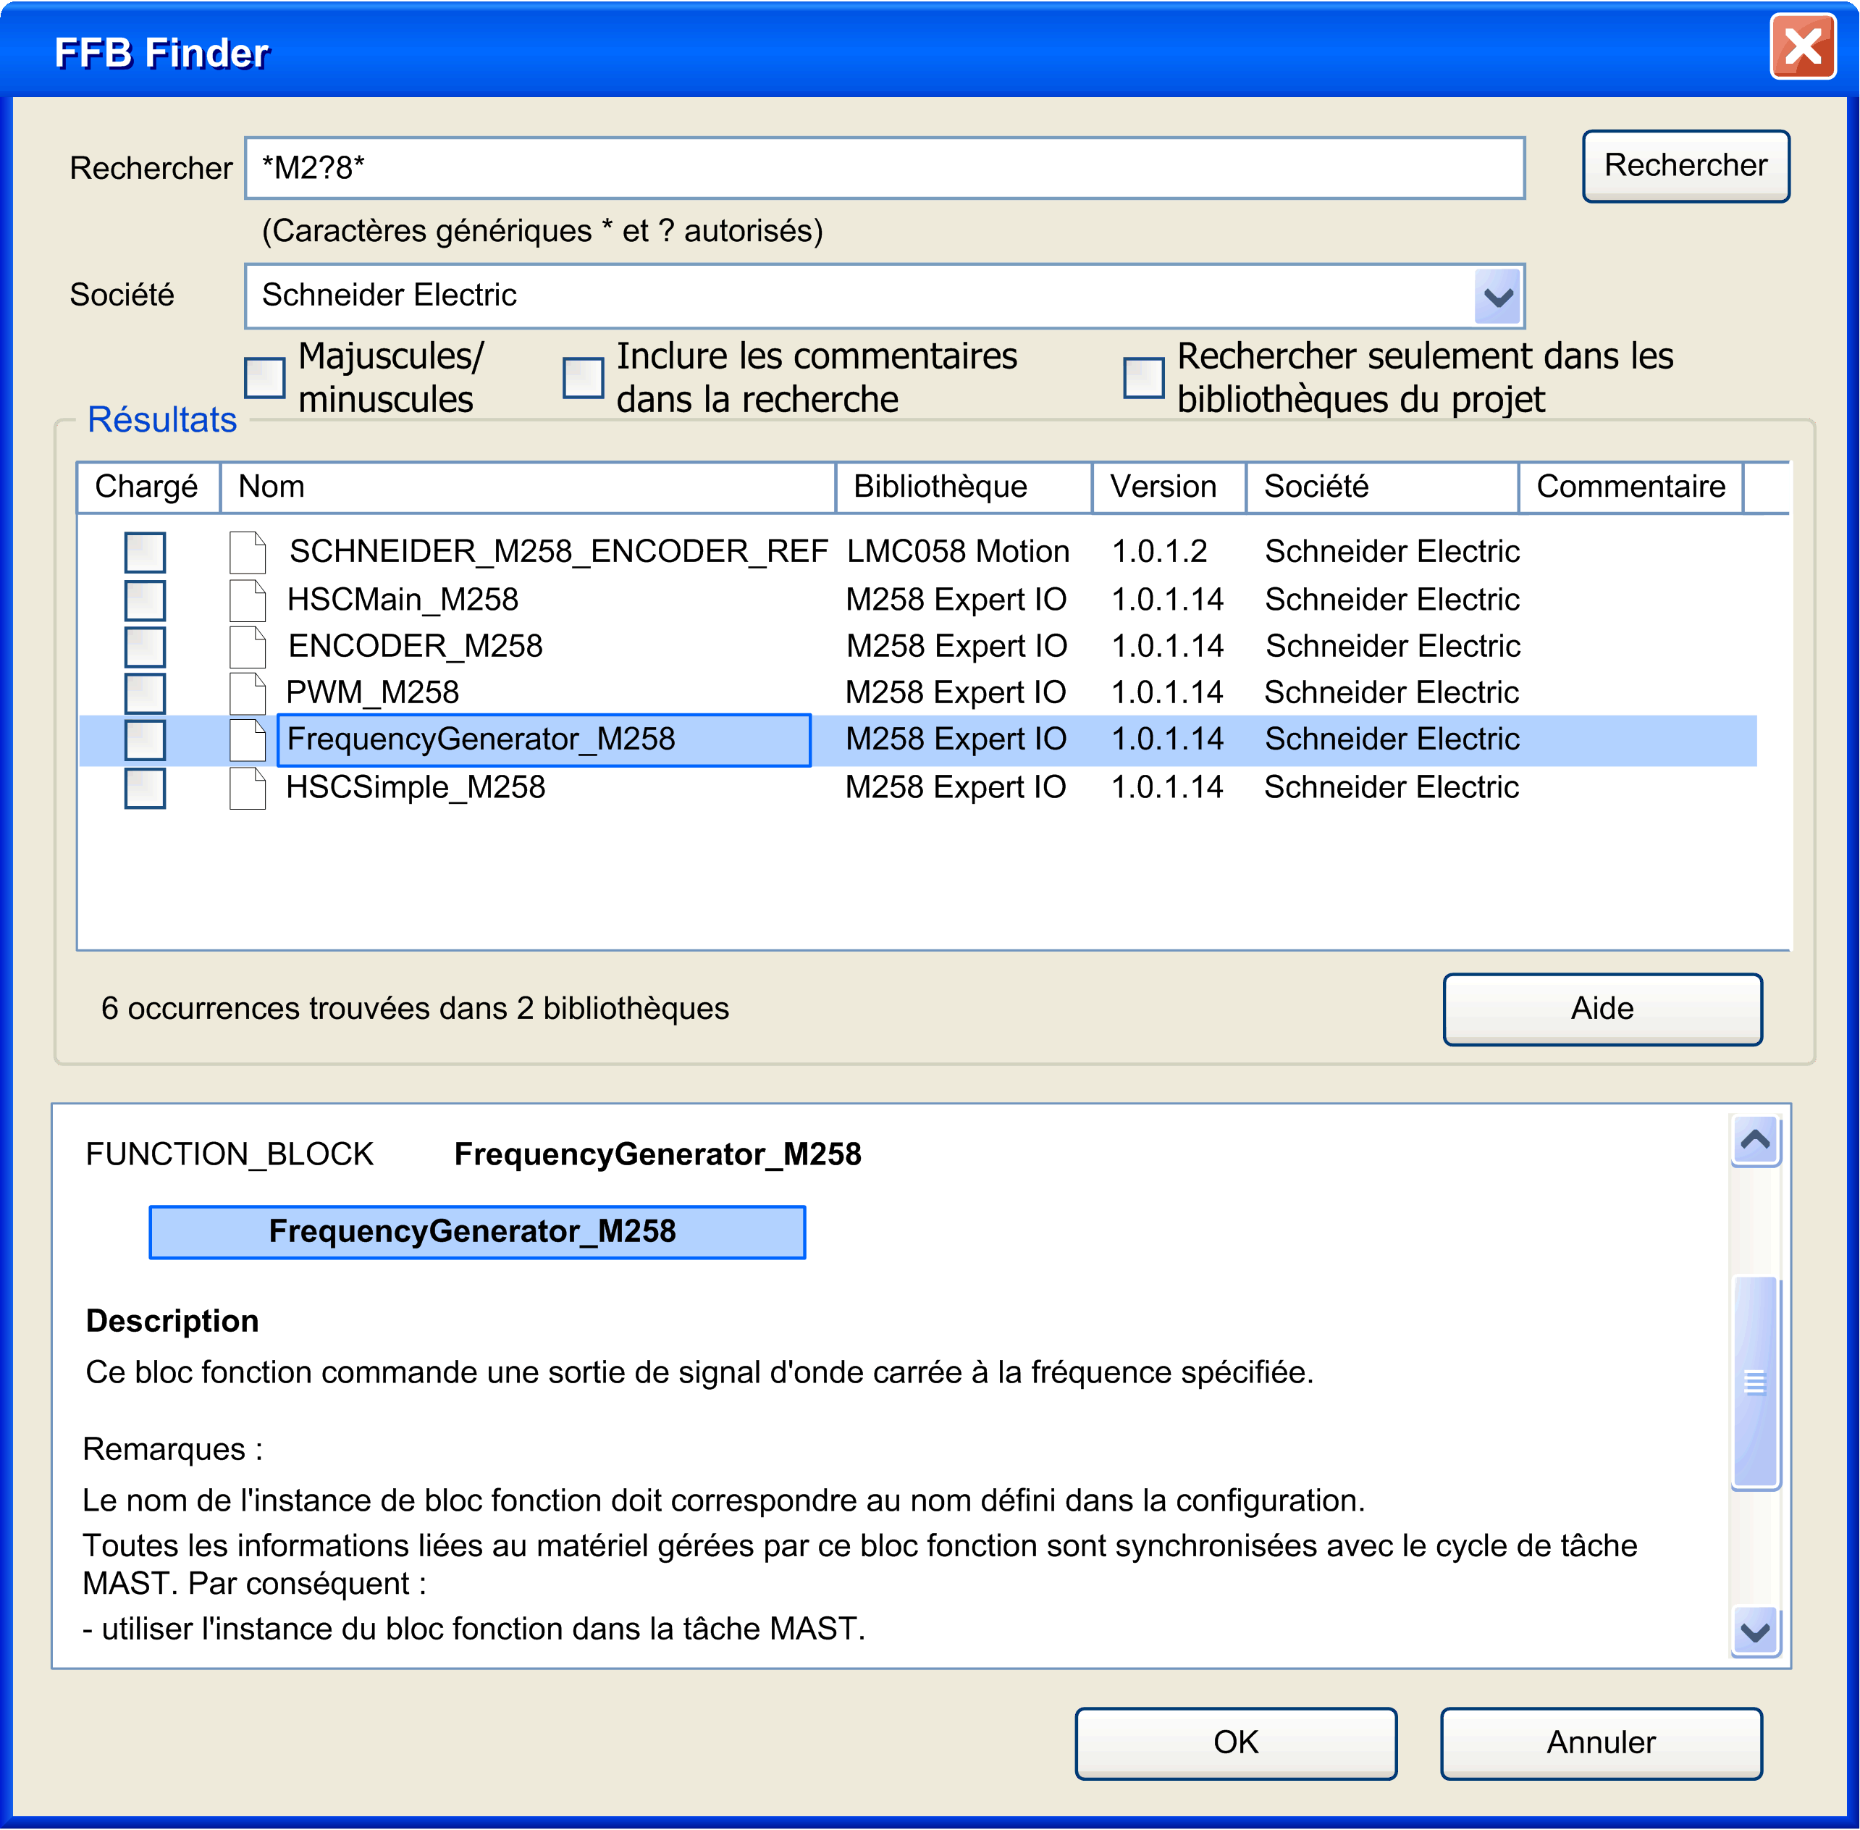Open the Société dropdown arrow
The image size is (1860, 1830).
pos(1497,296)
